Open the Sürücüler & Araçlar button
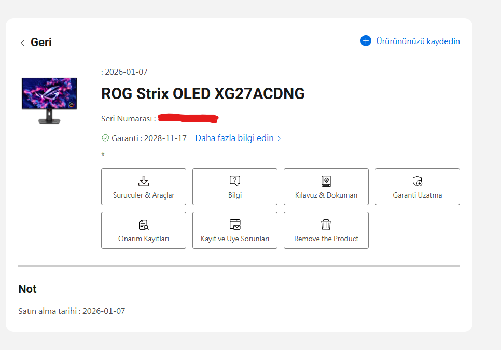 coord(144,187)
